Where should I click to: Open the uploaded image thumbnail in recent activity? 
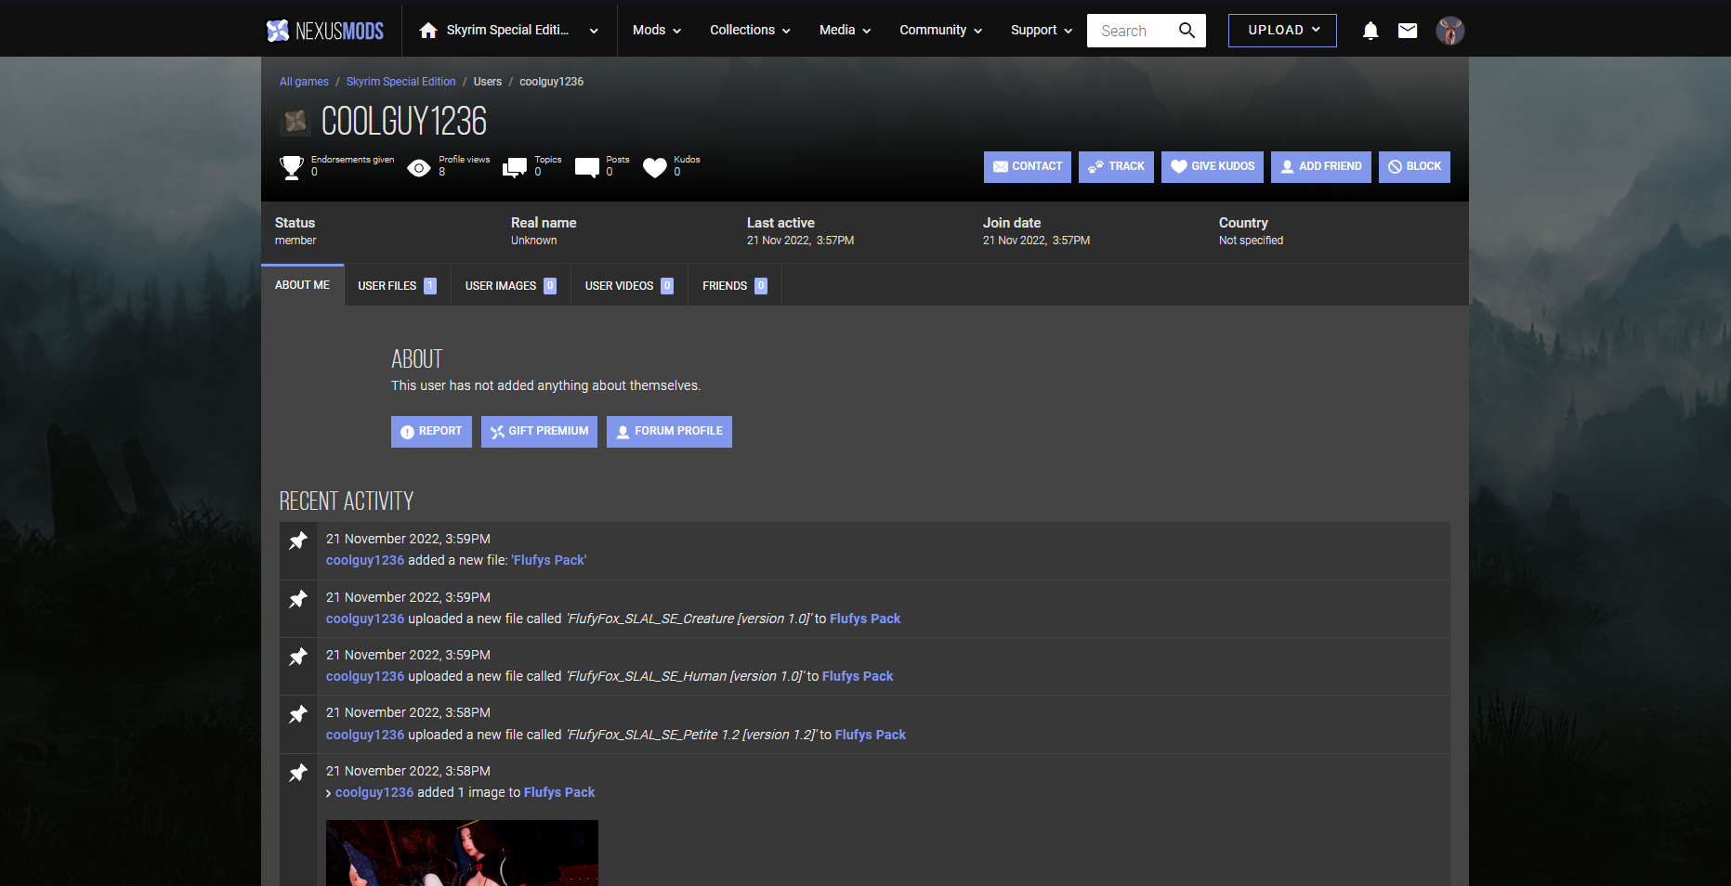point(462,853)
